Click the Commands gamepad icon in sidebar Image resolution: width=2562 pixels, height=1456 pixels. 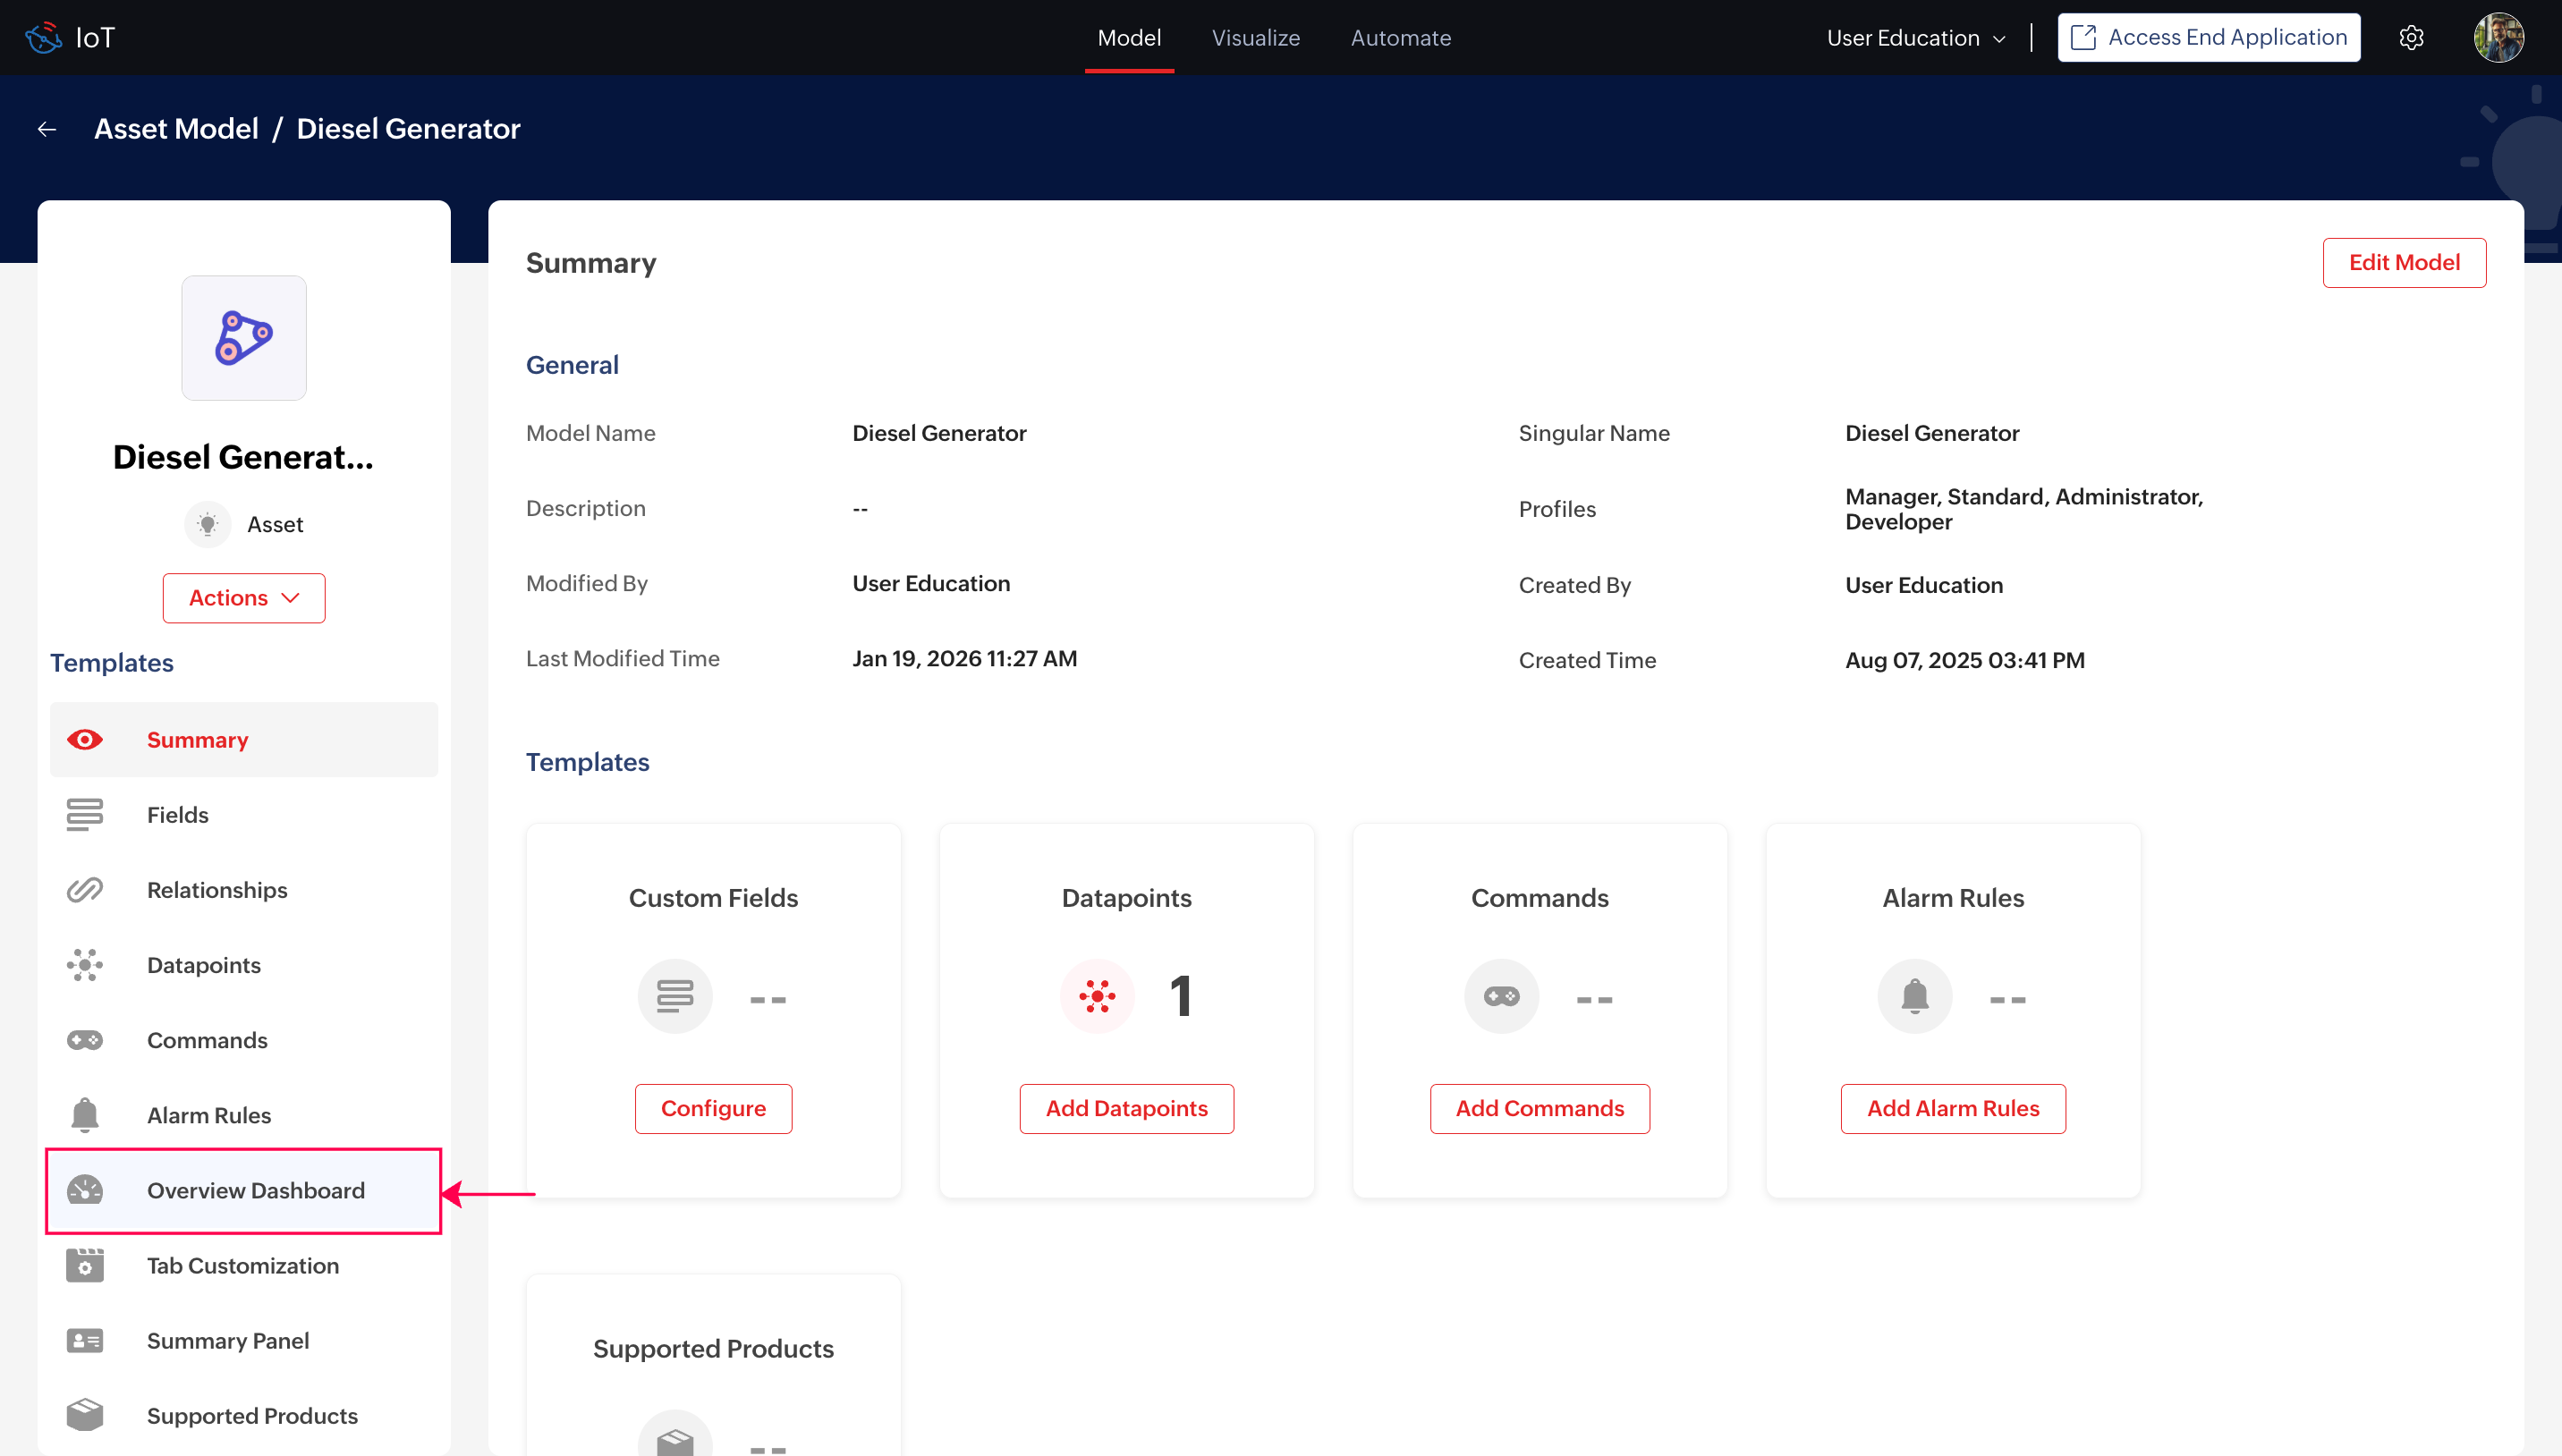tap(85, 1039)
